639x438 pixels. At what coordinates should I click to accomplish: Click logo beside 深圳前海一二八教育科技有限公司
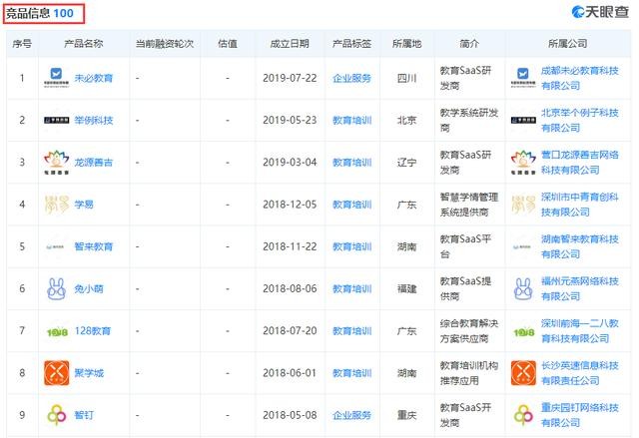pyautogui.click(x=523, y=332)
